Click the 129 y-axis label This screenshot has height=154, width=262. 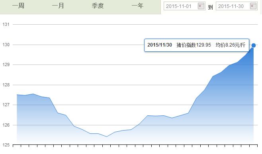6,64
